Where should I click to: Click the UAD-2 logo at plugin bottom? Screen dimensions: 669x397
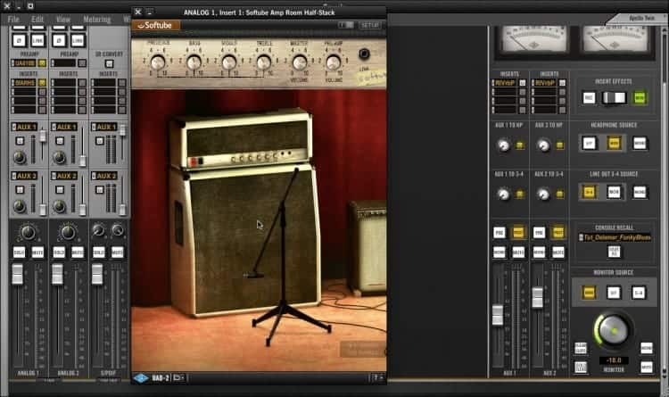click(x=152, y=377)
